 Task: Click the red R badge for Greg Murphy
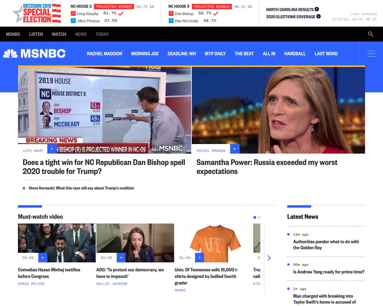point(73,13)
